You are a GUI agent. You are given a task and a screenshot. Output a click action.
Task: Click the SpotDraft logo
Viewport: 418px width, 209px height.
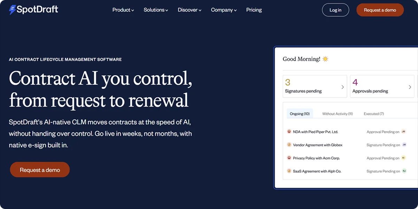pyautogui.click(x=33, y=10)
